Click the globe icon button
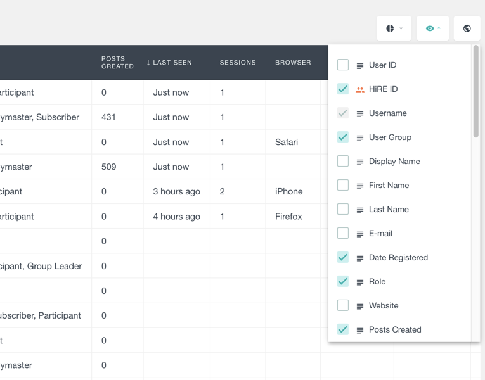The width and height of the screenshot is (485, 380). click(467, 28)
